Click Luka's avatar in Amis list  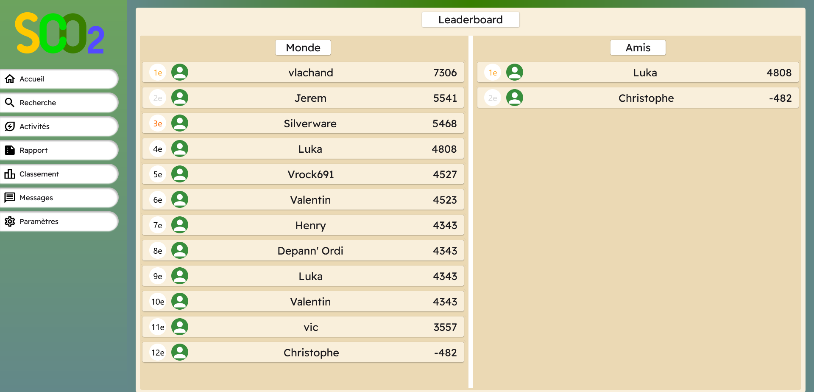point(515,72)
